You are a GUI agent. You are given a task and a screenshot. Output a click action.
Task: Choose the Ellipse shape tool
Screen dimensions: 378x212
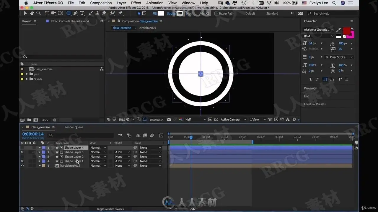click(69, 13)
